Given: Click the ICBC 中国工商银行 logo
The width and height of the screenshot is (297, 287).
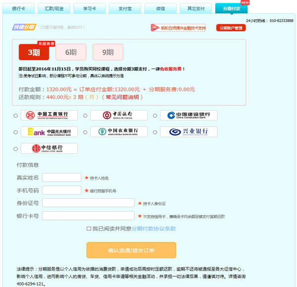Looking at the screenshot, I should point(49,115).
